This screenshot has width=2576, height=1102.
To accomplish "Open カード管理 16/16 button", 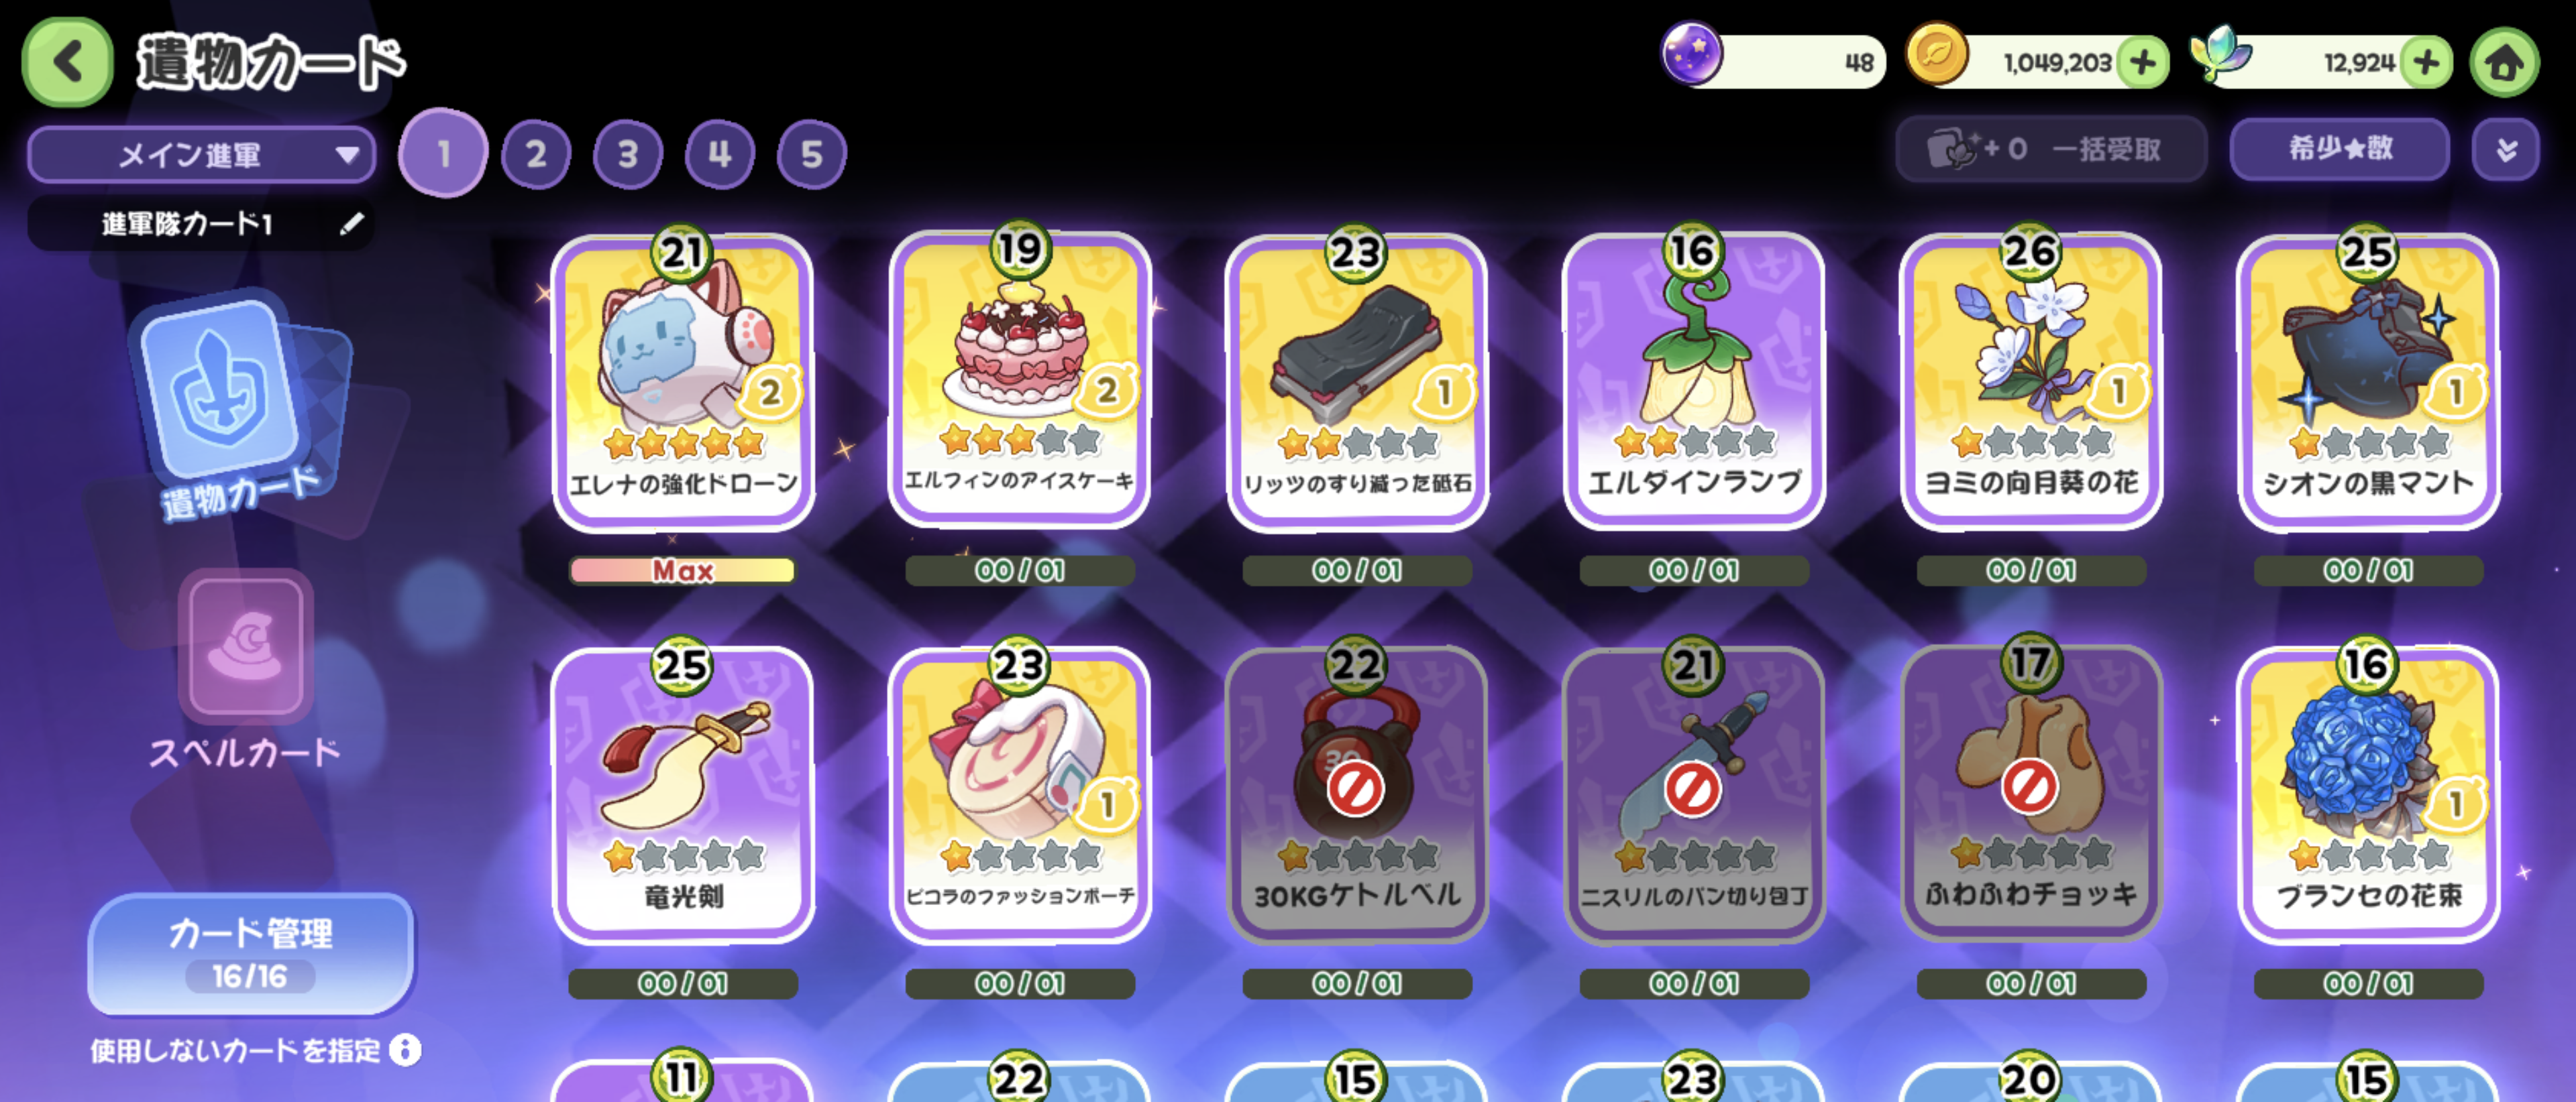I will [251, 952].
